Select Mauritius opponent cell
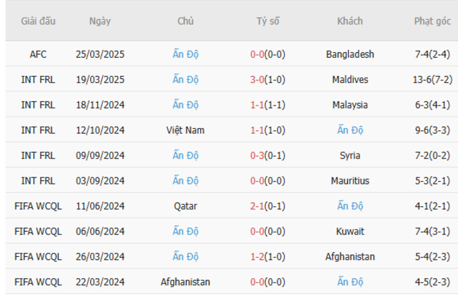The height and width of the screenshot is (302, 458). (x=350, y=181)
